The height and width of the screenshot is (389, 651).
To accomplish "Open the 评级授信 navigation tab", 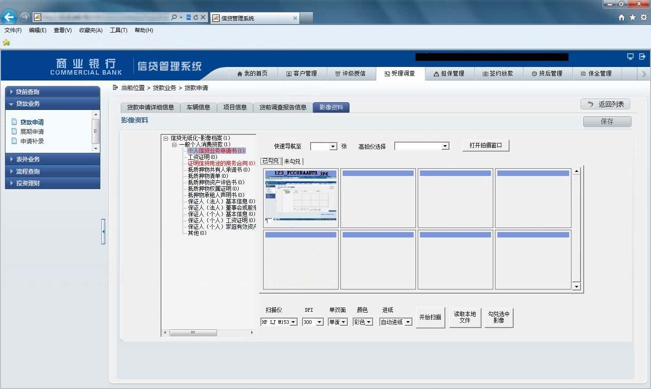I will pyautogui.click(x=350, y=73).
